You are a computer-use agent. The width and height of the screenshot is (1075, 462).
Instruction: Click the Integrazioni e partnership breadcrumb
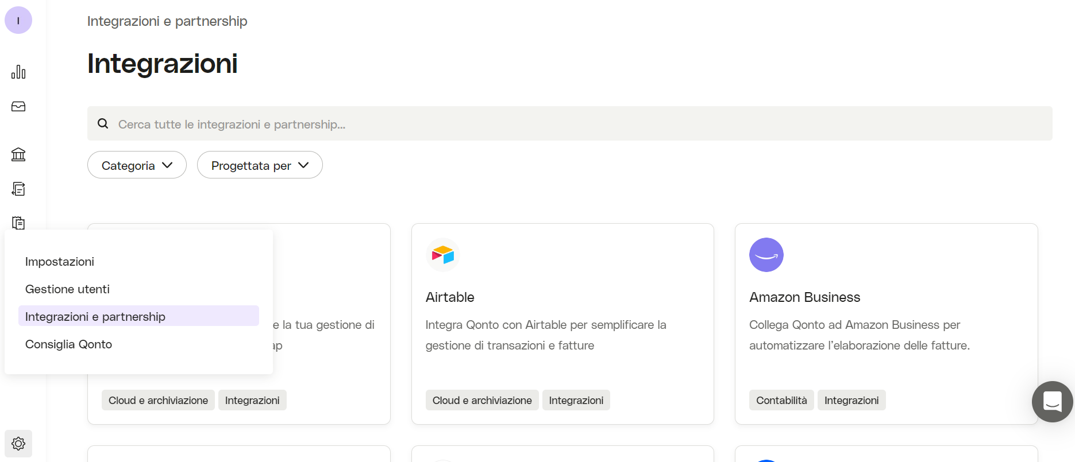[x=167, y=21]
